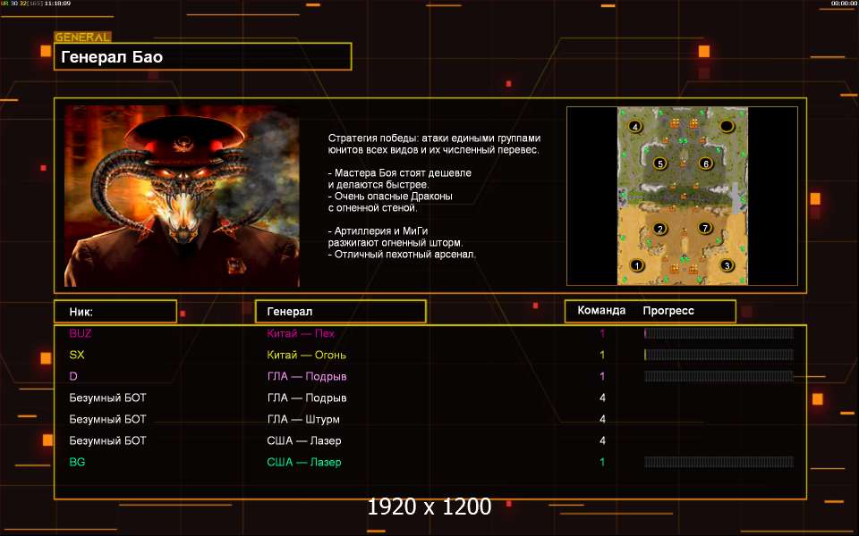Click the "Генерал Бао" title field
Screen dimensions: 859x536
tap(203, 56)
